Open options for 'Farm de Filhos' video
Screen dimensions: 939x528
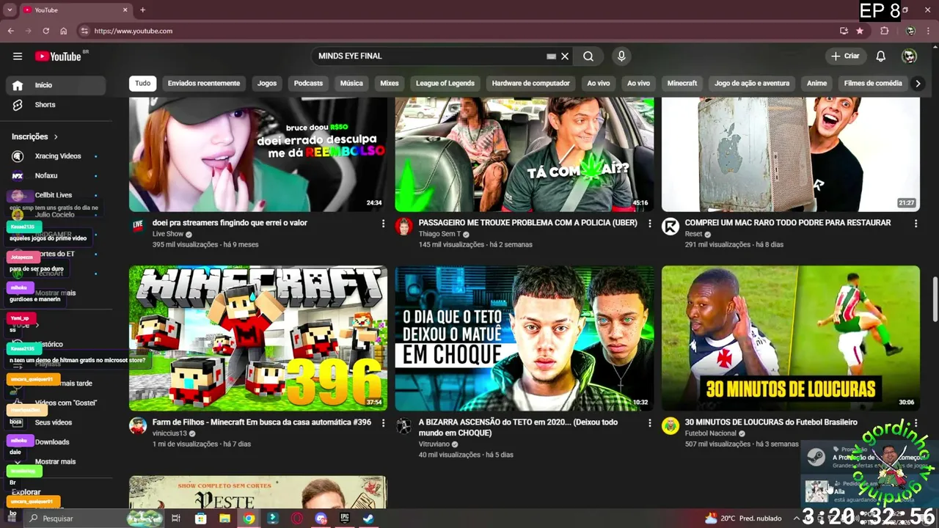[383, 423]
